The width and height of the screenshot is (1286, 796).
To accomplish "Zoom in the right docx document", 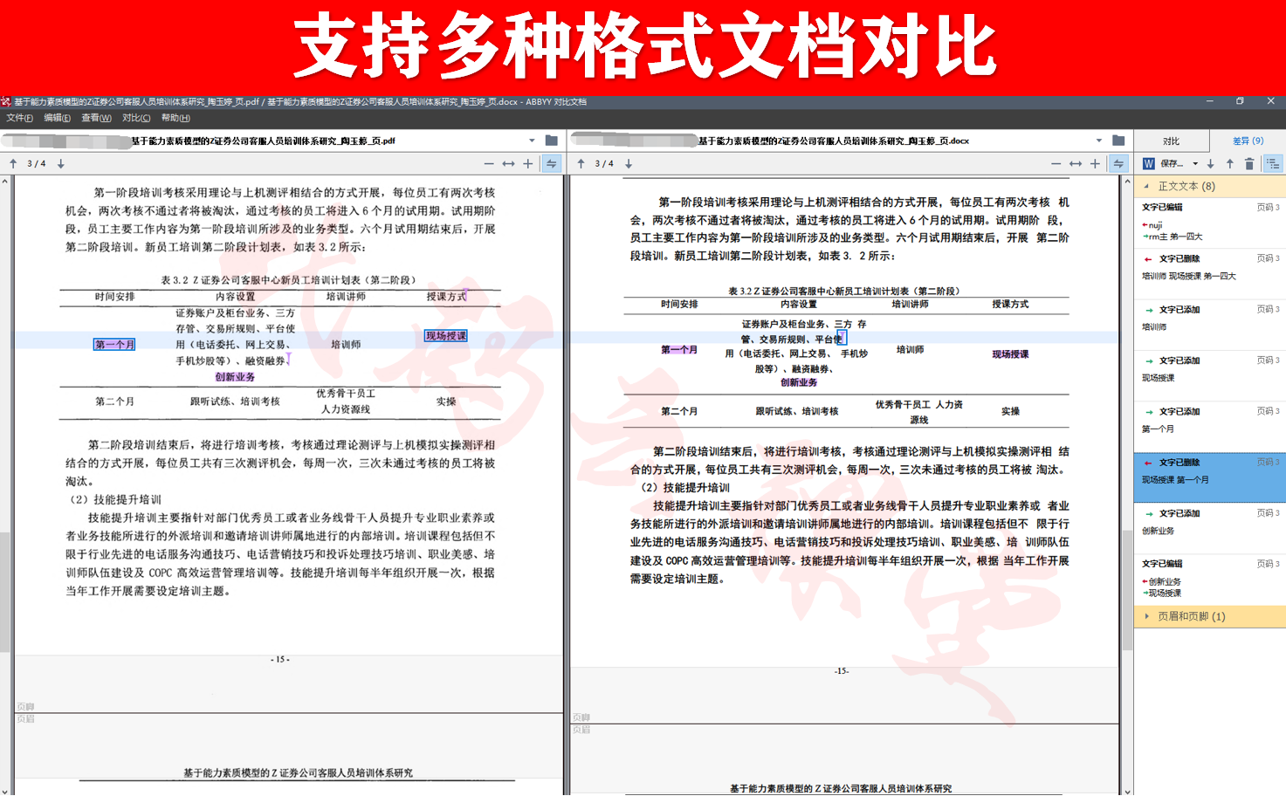I will point(1095,164).
